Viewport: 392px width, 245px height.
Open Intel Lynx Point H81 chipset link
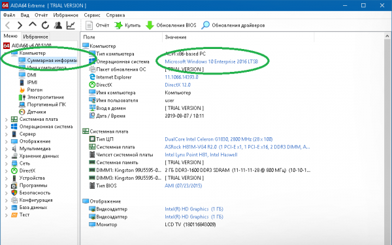tap(201, 154)
